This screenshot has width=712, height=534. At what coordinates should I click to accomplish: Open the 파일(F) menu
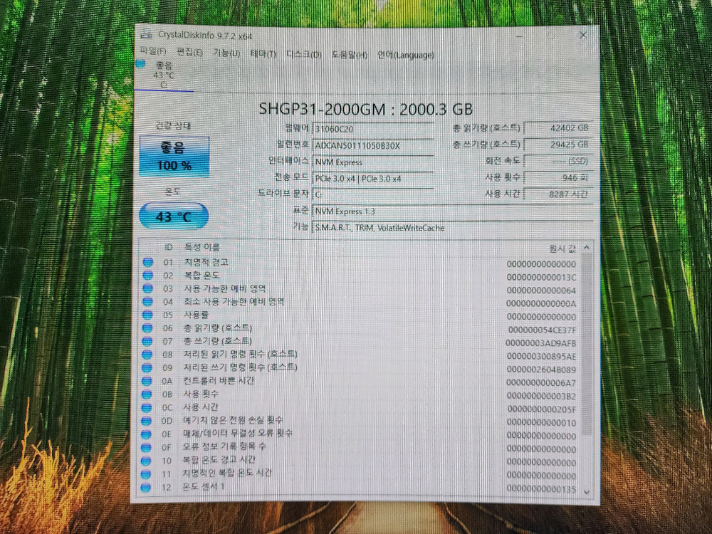point(152,51)
